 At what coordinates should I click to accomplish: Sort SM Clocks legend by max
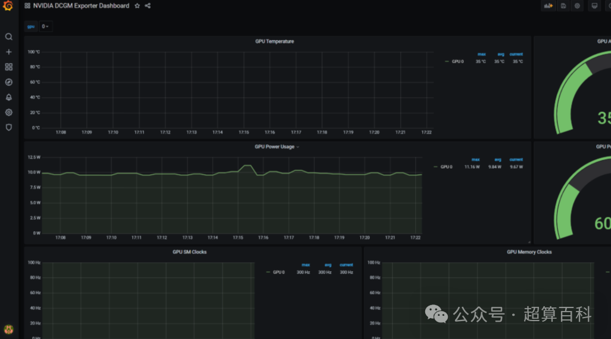point(305,265)
